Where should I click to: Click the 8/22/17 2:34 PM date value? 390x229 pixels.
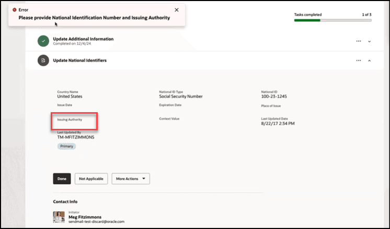pyautogui.click(x=278, y=124)
